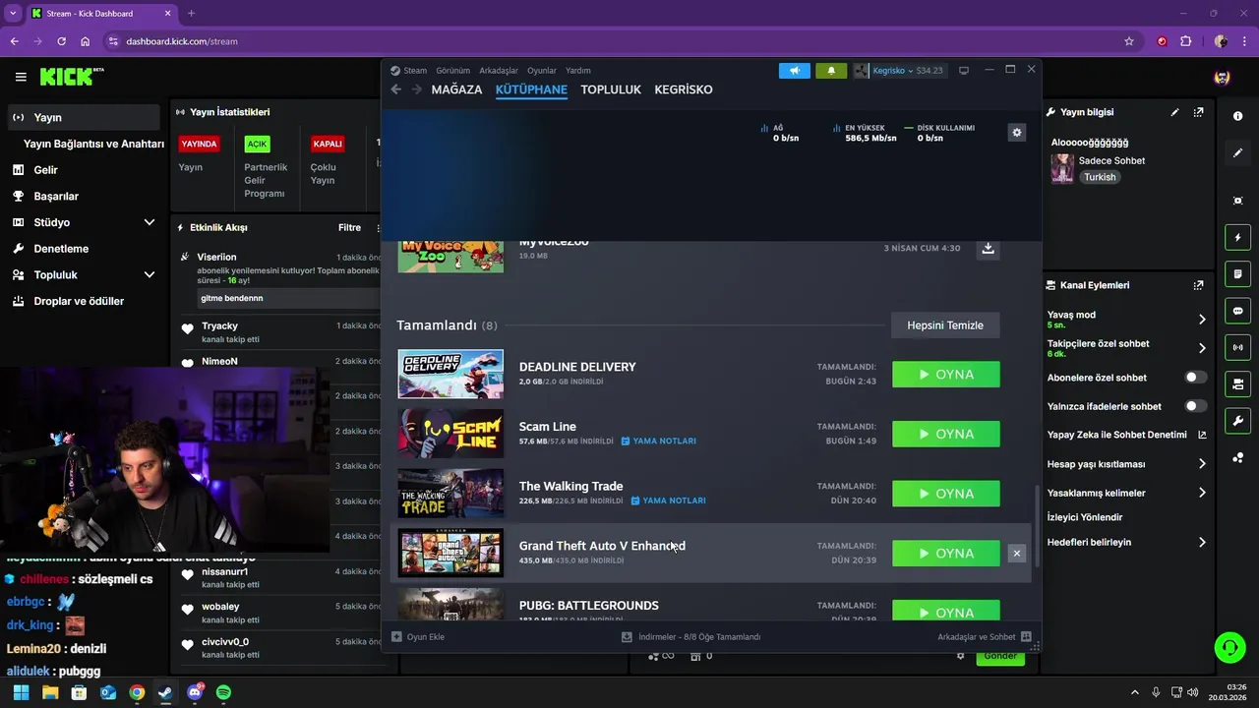Open Chrome tab search dropdown

tap(13, 13)
